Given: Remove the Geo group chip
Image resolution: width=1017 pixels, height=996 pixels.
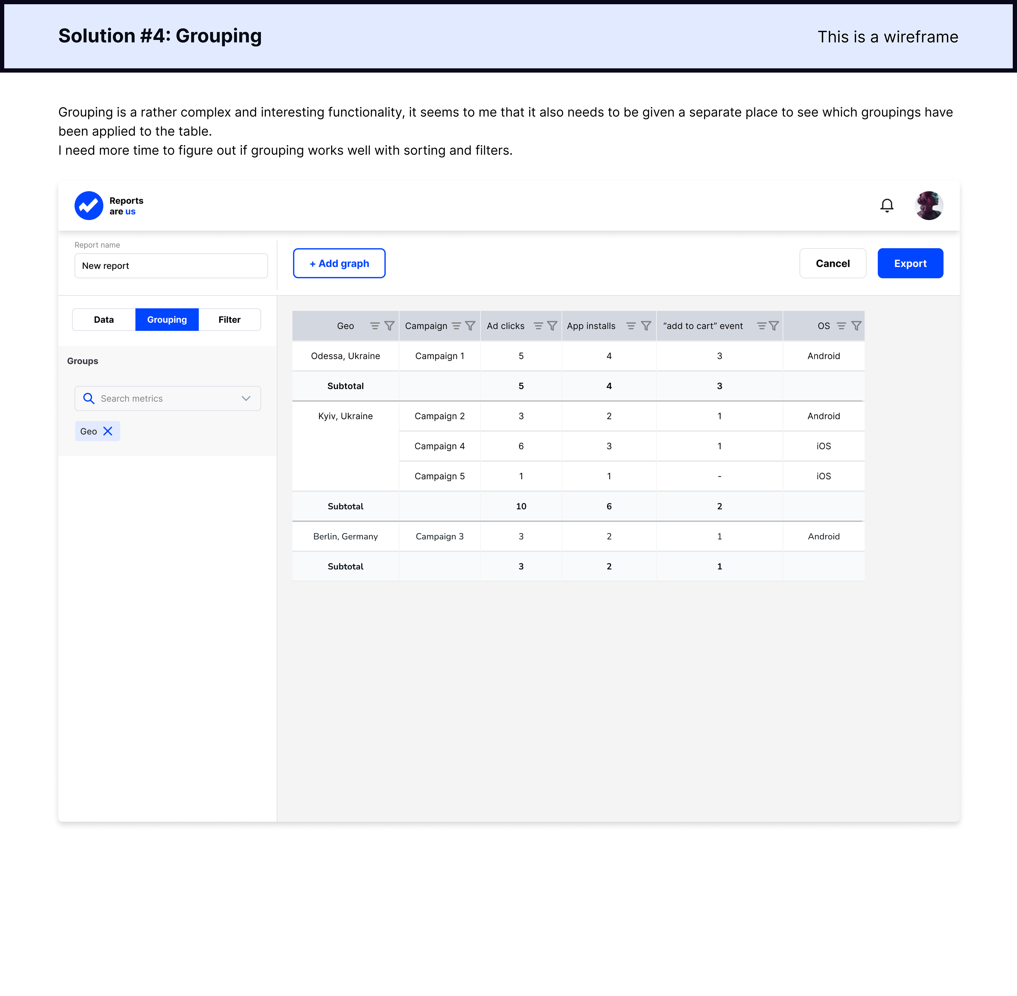Looking at the screenshot, I should (x=108, y=431).
